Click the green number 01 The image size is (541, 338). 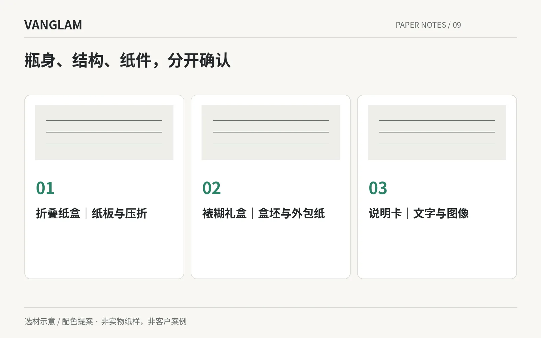pos(45,188)
